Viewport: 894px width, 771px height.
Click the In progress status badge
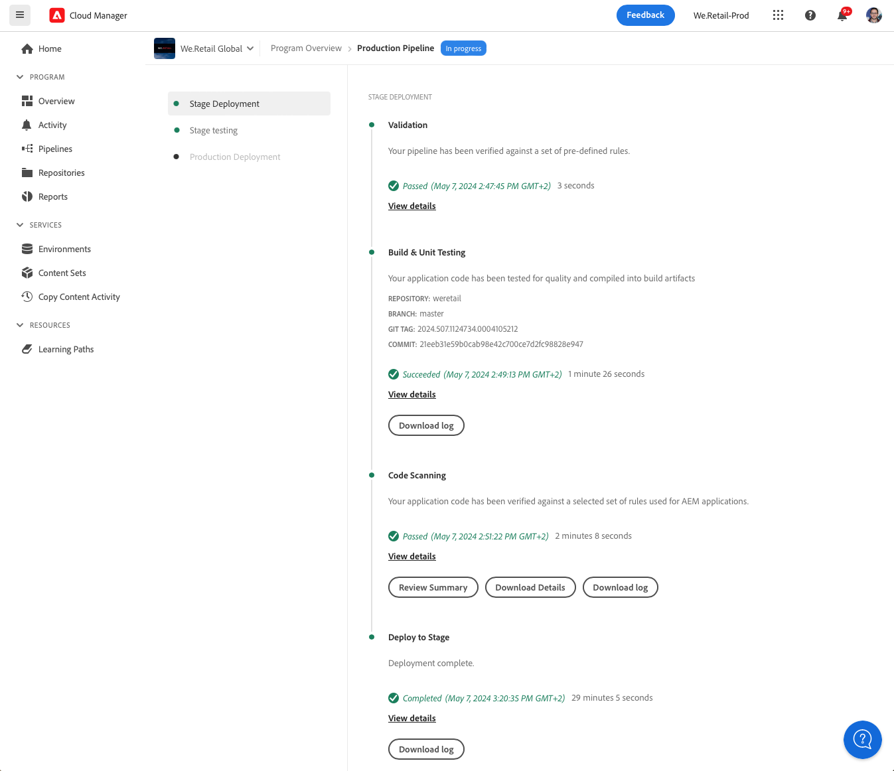point(463,48)
